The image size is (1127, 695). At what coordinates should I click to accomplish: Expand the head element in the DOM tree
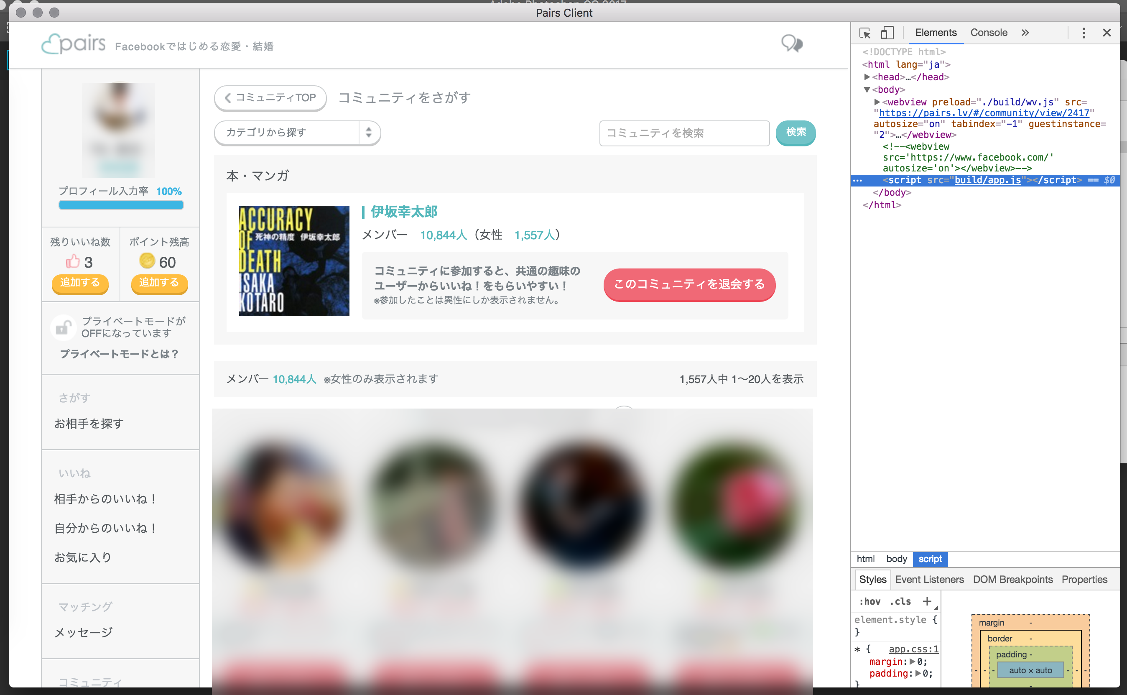pos(867,77)
